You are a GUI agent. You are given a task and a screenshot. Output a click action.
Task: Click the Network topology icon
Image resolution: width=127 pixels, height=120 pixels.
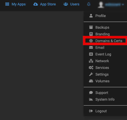[91, 61]
